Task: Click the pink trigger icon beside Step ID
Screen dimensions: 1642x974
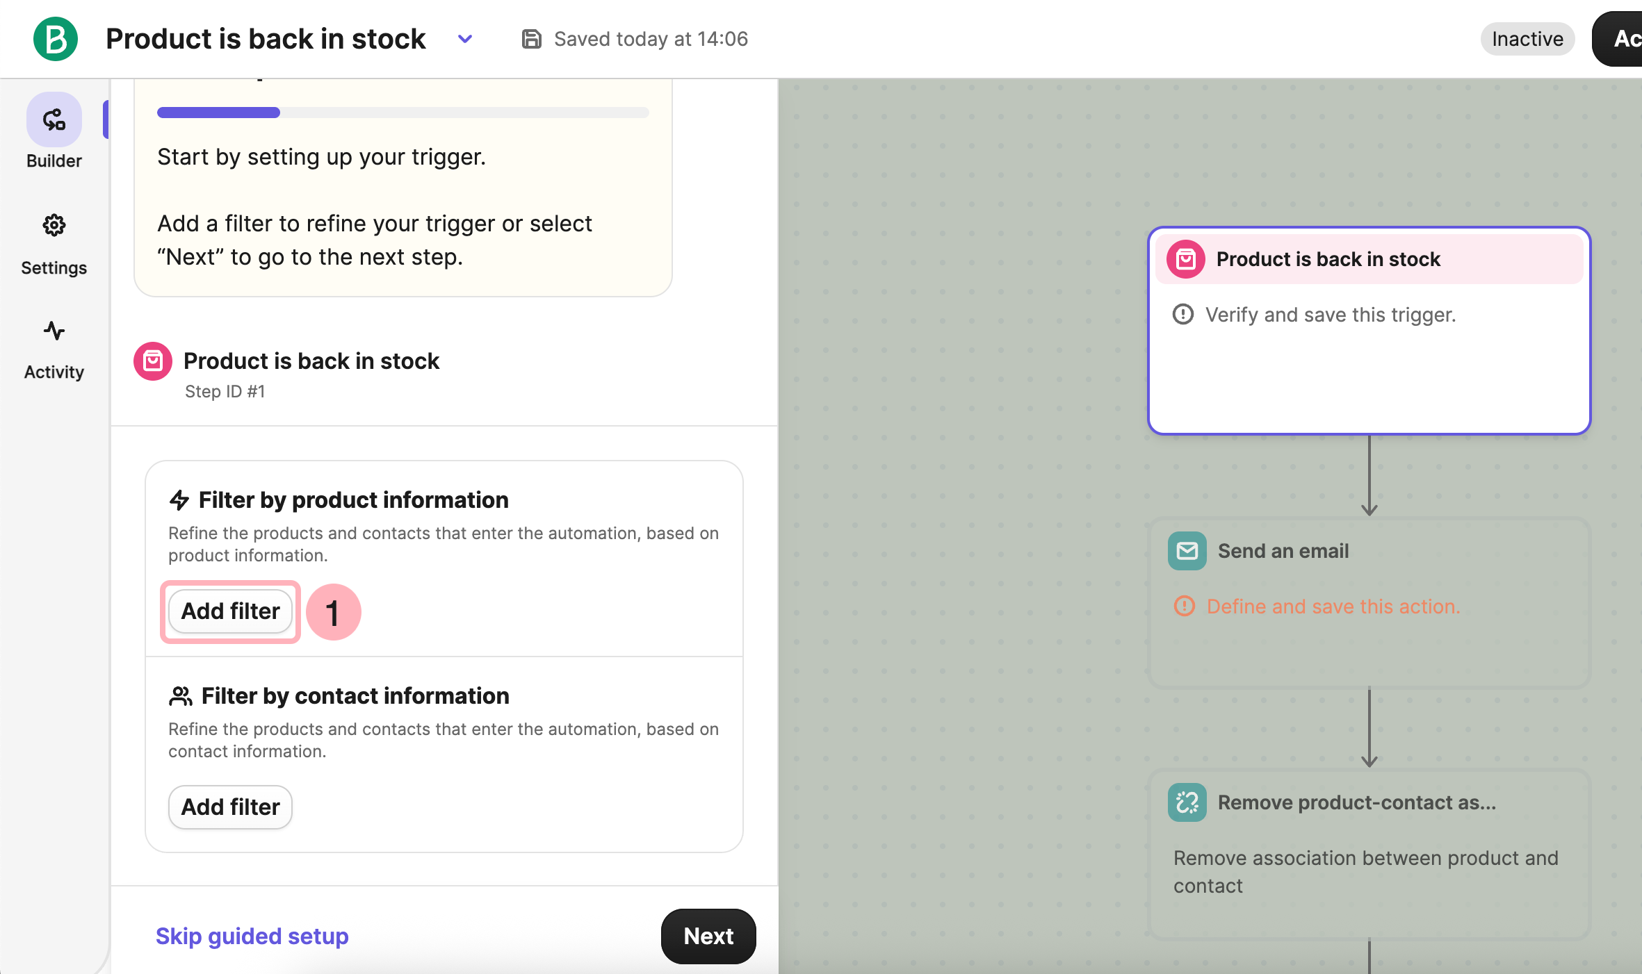Action: click(153, 361)
